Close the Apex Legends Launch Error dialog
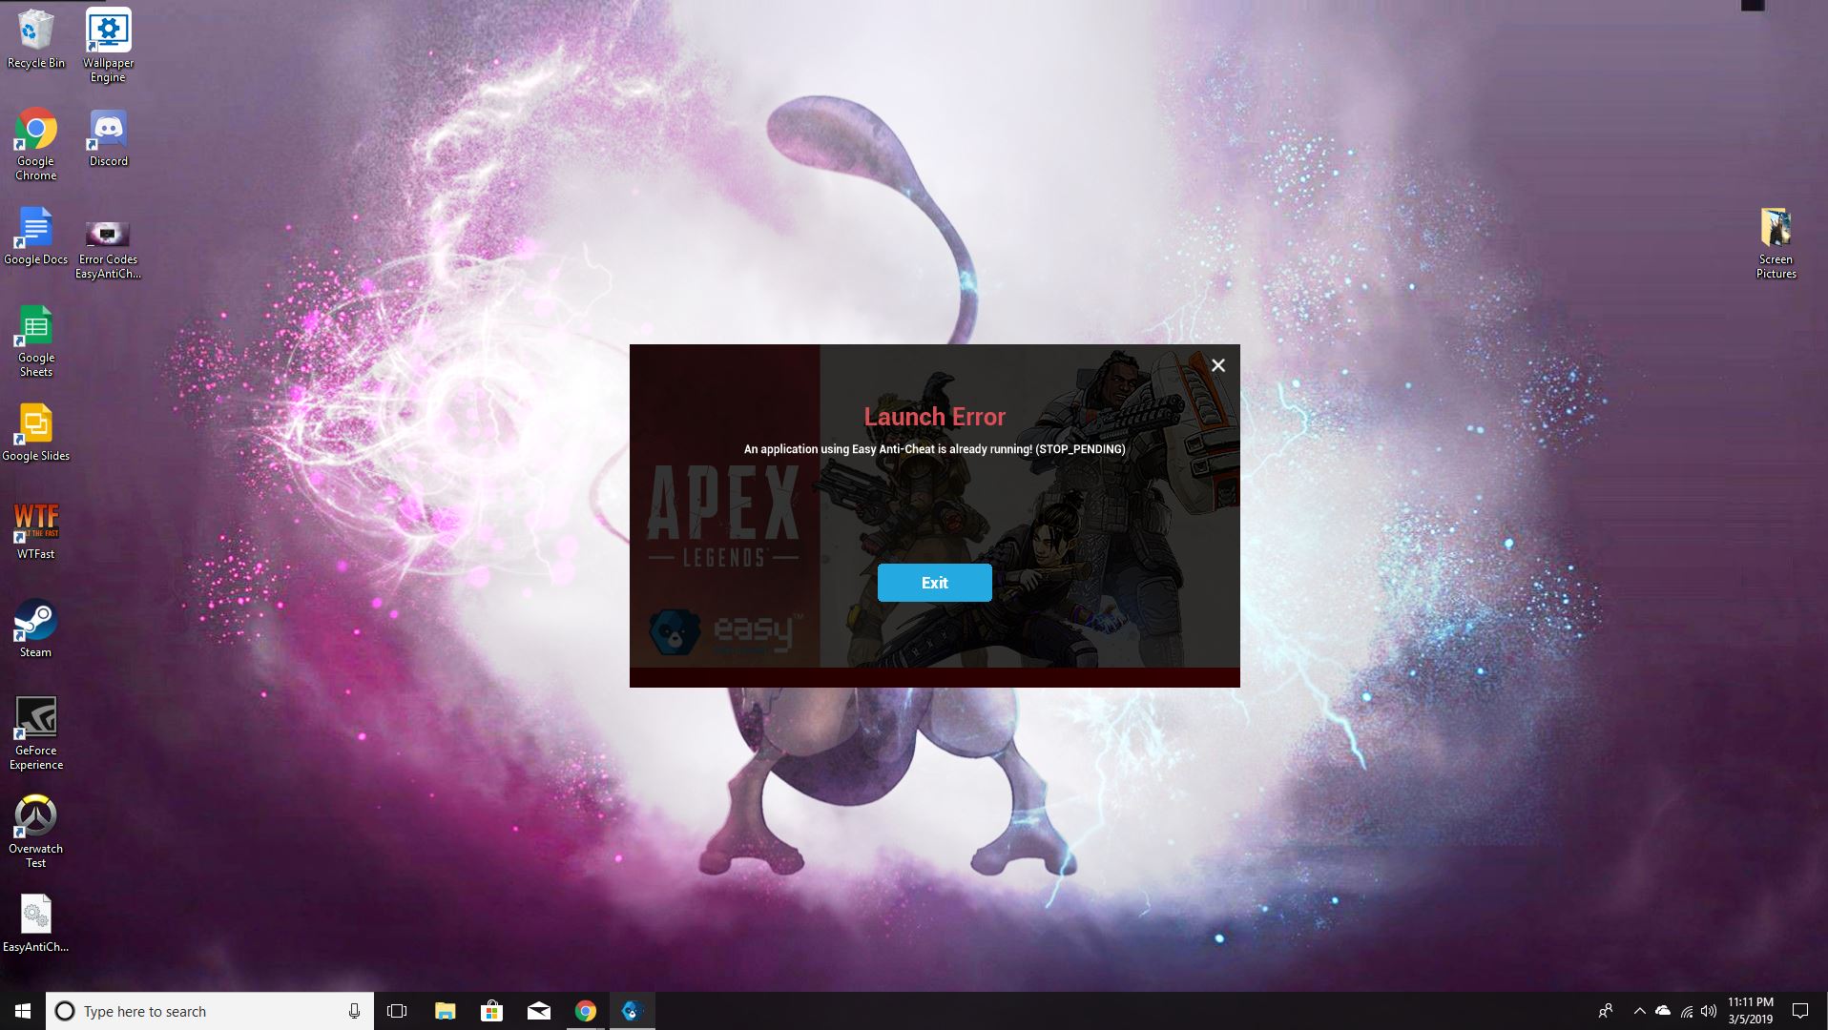The image size is (1828, 1030). (1217, 365)
